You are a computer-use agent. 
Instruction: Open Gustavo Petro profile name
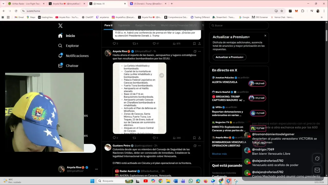[121, 145]
